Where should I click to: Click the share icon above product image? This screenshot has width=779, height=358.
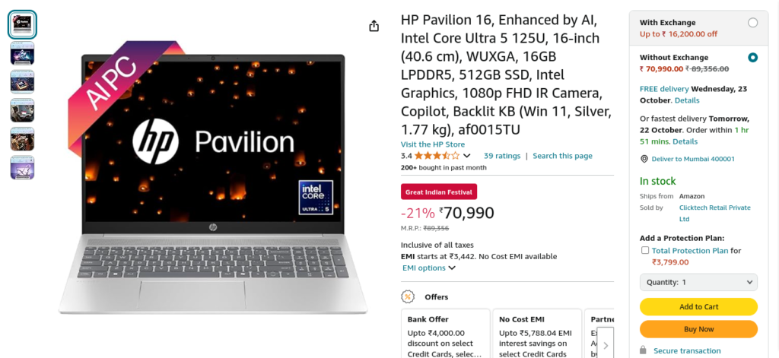tap(374, 26)
